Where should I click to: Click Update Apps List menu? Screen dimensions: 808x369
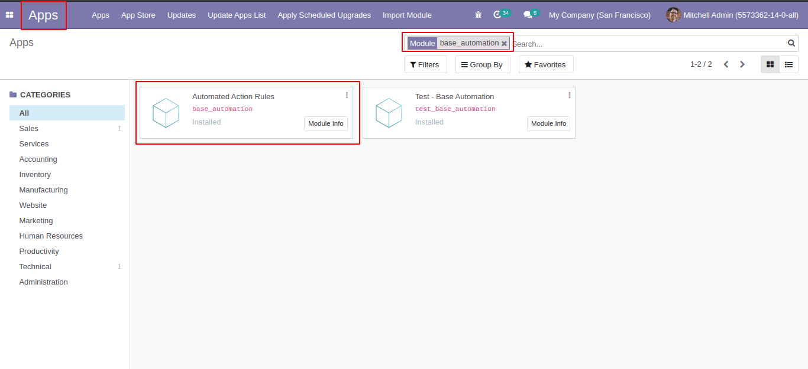coord(237,15)
